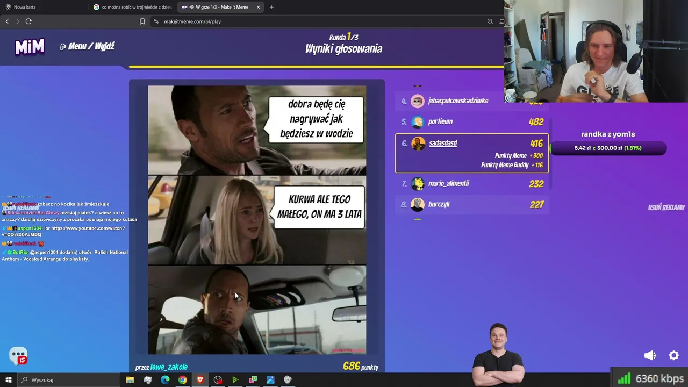Image resolution: width=688 pixels, height=387 pixels.
Task: Click the meme image by lewe_zakole
Action: tap(257, 220)
